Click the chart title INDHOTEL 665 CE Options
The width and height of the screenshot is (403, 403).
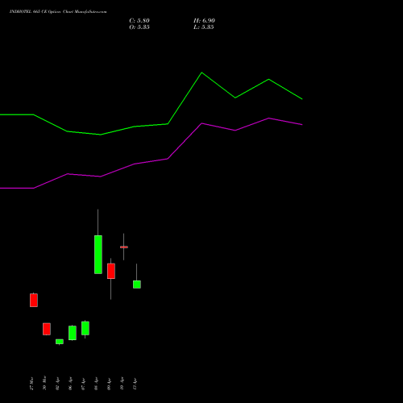(58, 12)
